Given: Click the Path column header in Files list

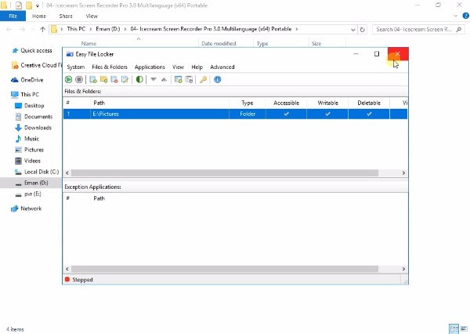Looking at the screenshot, I should [x=160, y=103].
